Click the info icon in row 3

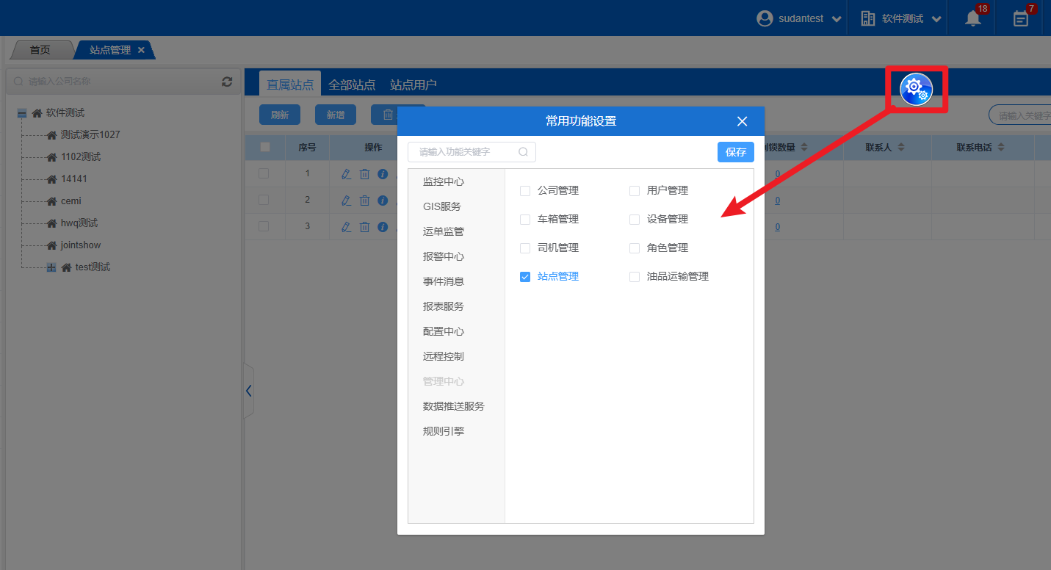(x=383, y=227)
